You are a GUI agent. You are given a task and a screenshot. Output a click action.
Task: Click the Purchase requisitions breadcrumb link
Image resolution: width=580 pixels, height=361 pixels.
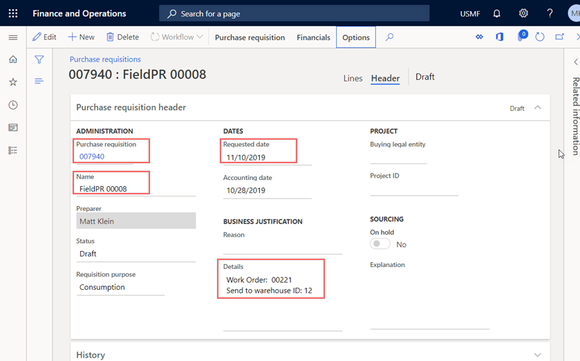105,59
